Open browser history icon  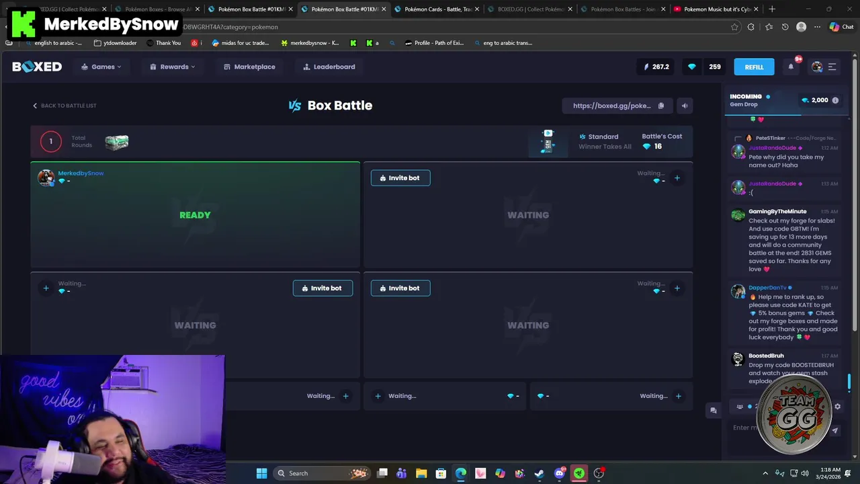(785, 27)
